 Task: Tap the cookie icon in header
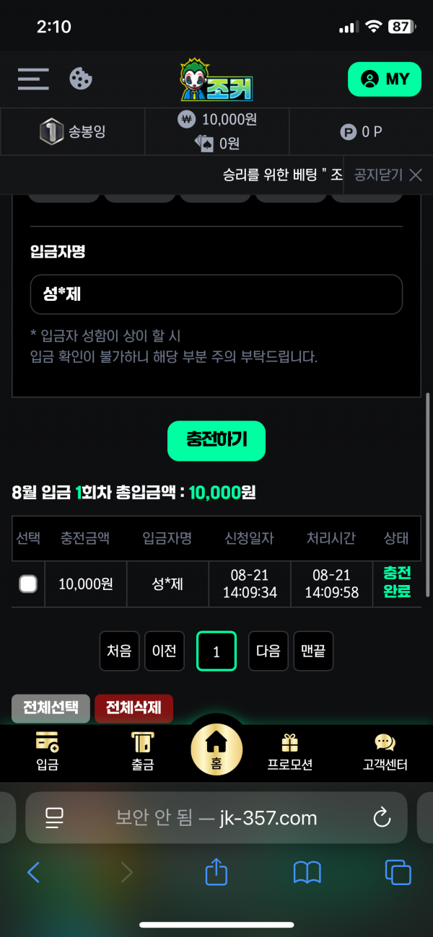coord(81,79)
